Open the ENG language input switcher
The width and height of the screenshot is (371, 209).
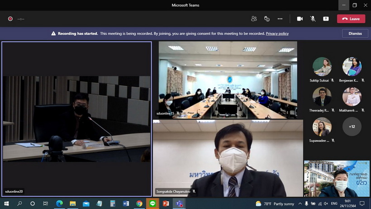334,204
